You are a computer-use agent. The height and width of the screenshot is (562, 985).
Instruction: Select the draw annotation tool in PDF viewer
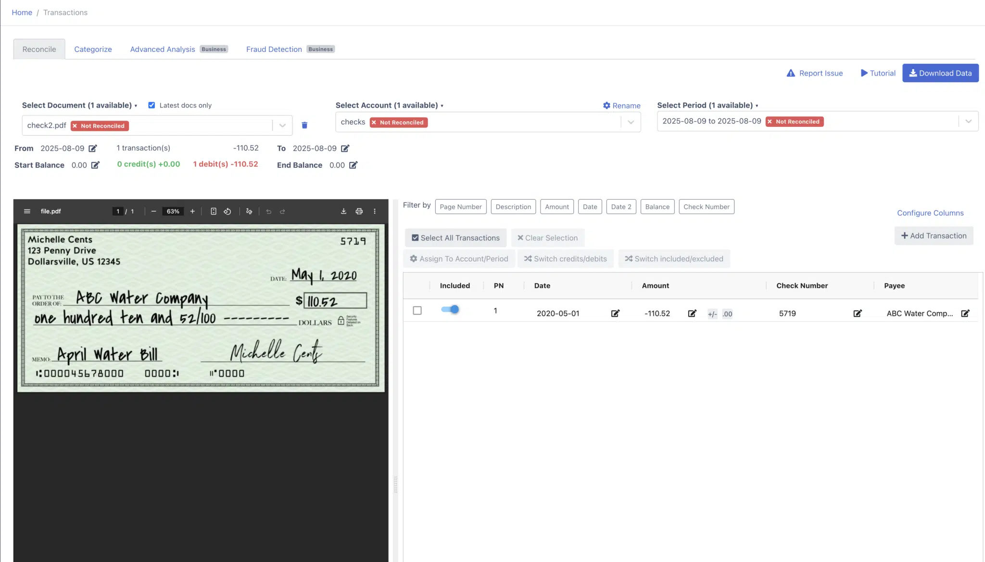249,212
